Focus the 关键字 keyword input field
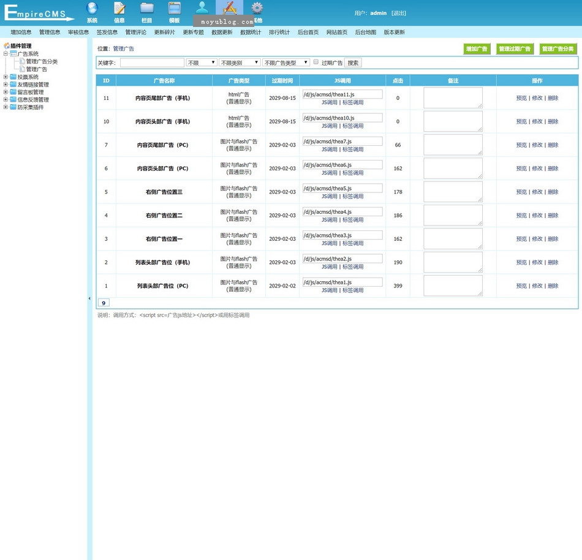The image size is (582, 560). click(152, 62)
